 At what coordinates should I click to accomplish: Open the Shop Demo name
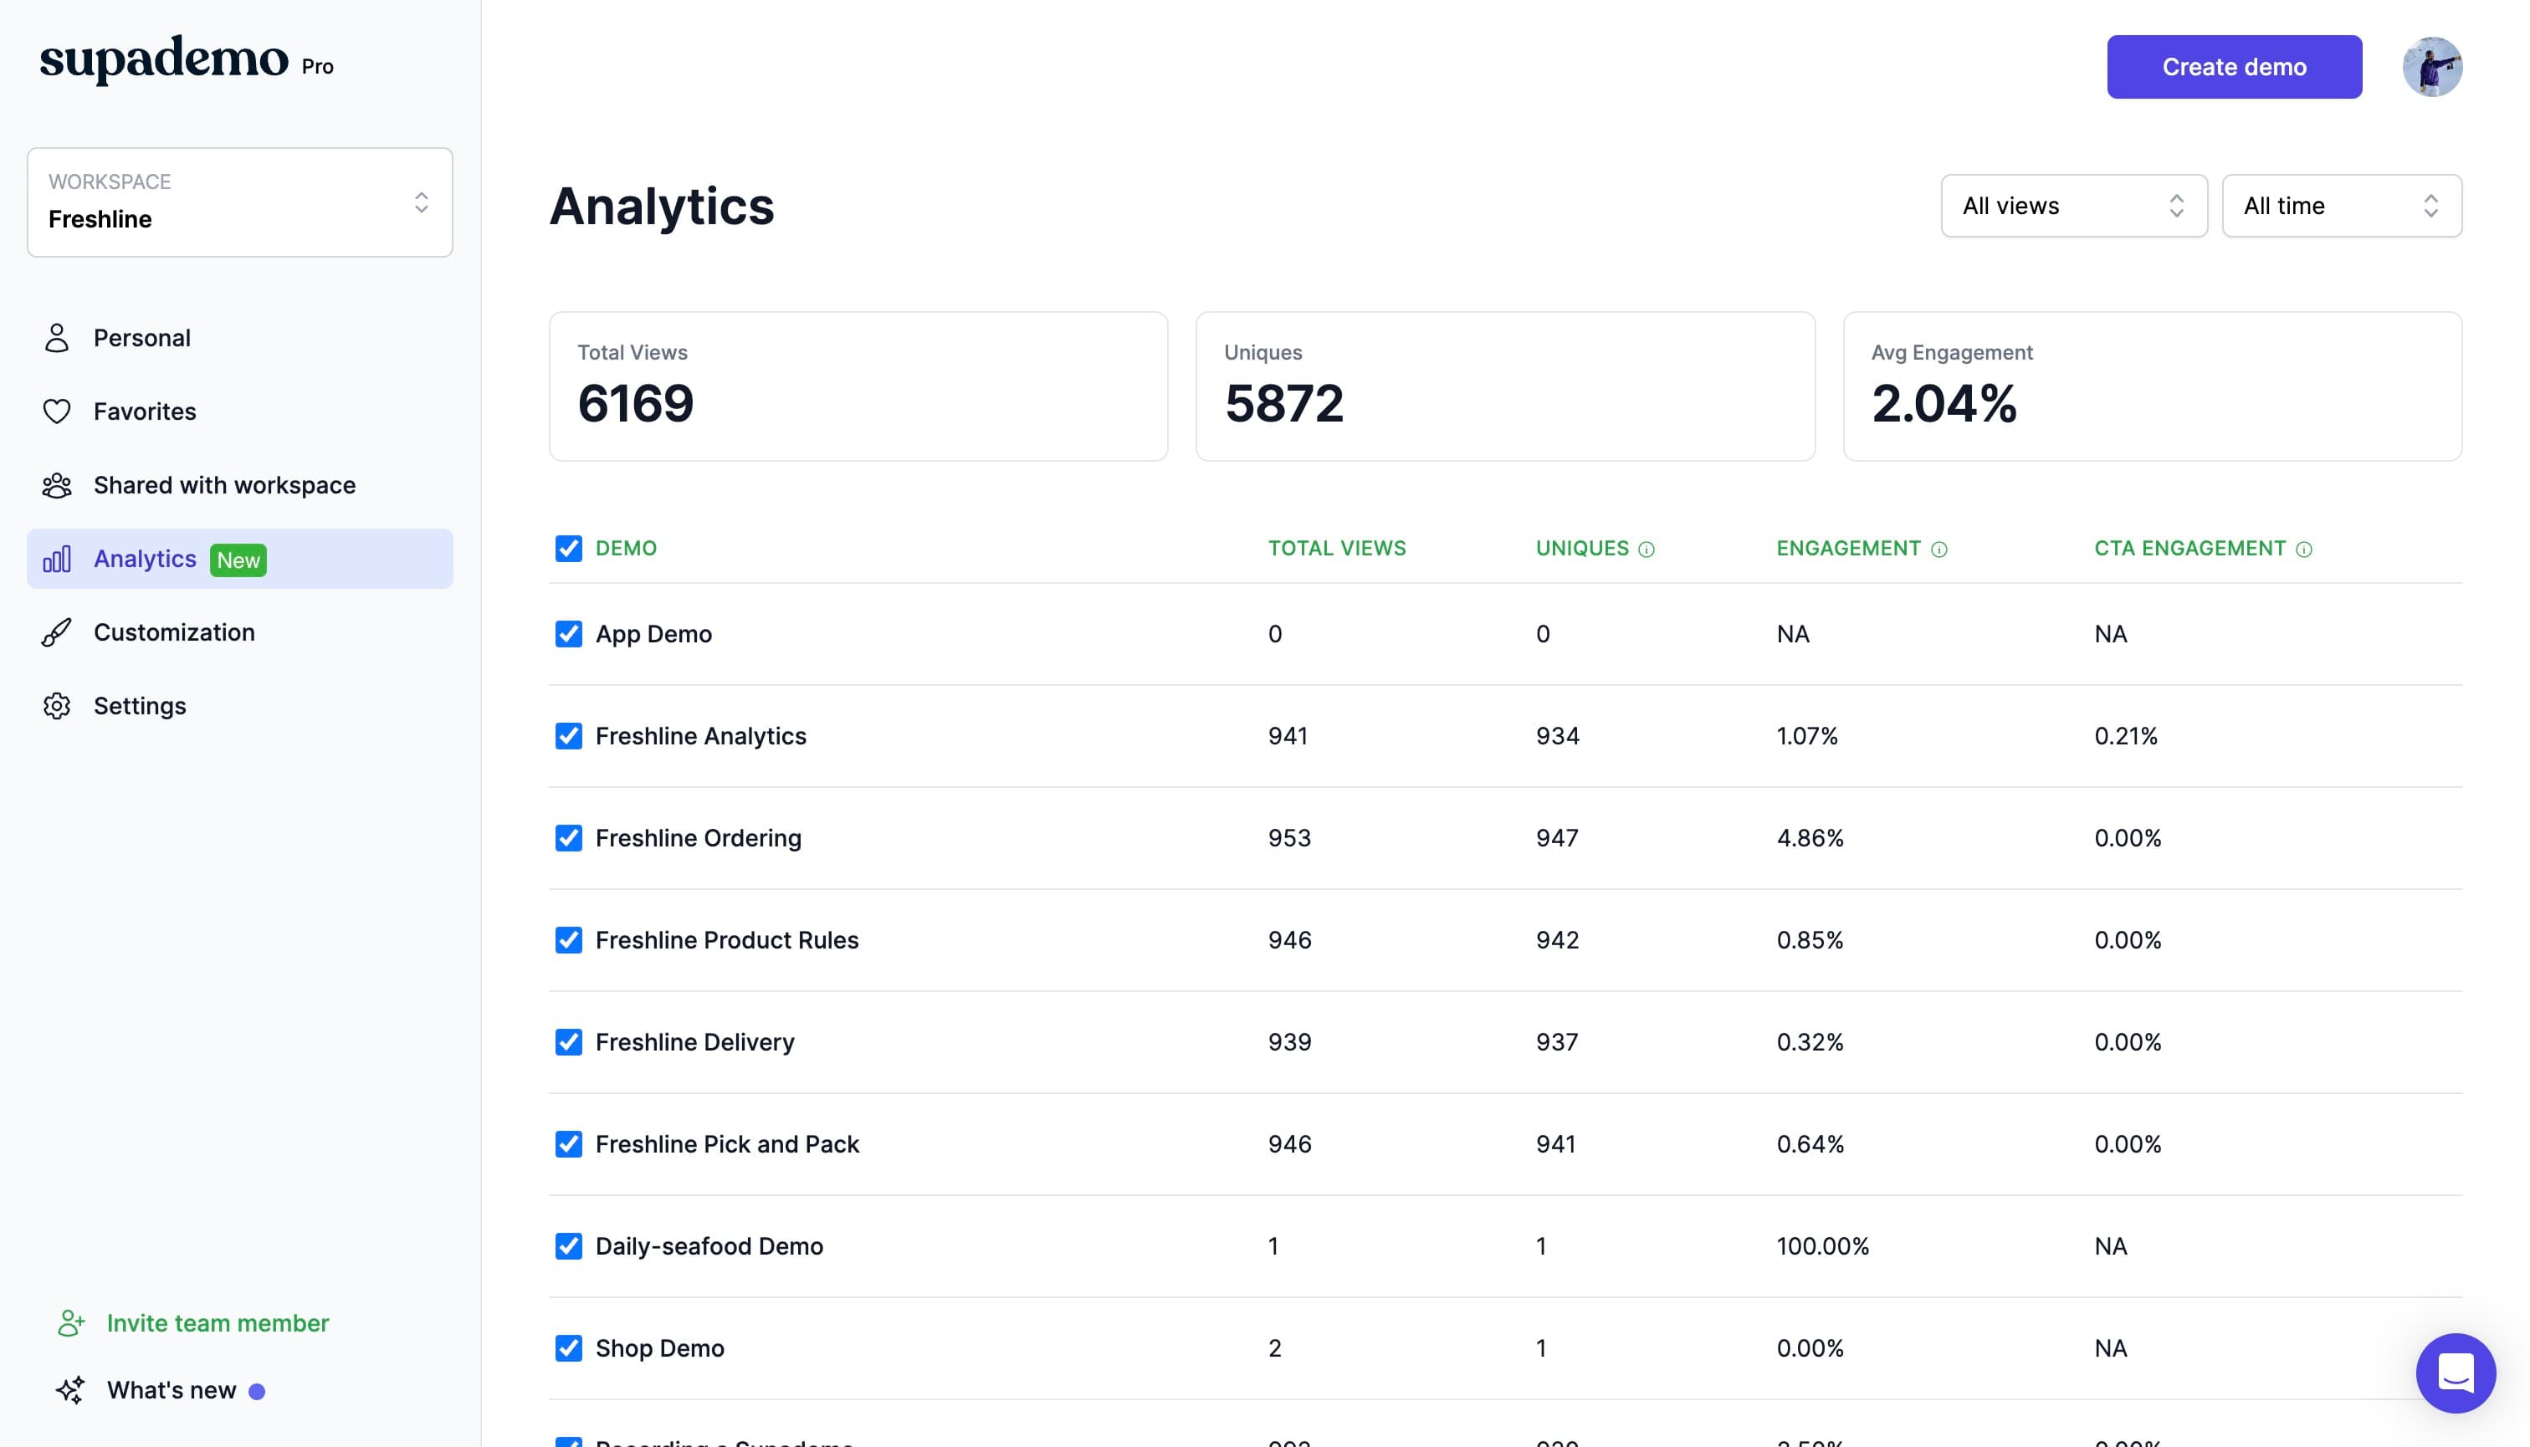659,1347
